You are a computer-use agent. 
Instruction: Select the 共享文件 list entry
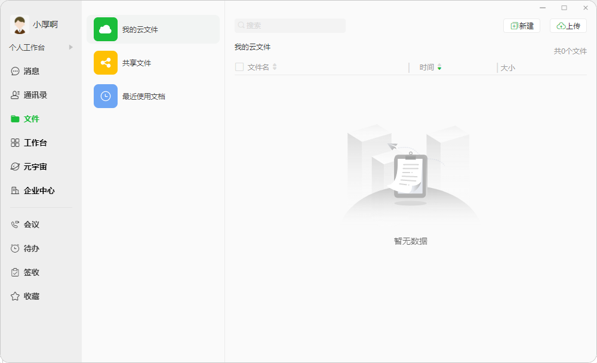[153, 63]
